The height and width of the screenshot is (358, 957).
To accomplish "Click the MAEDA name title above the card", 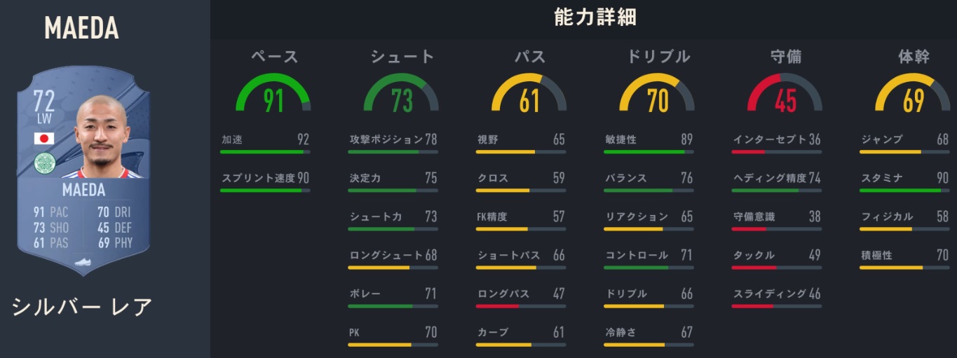I will 81,28.
